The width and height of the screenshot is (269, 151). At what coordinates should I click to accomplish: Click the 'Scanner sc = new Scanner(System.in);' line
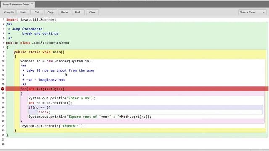click(56, 61)
